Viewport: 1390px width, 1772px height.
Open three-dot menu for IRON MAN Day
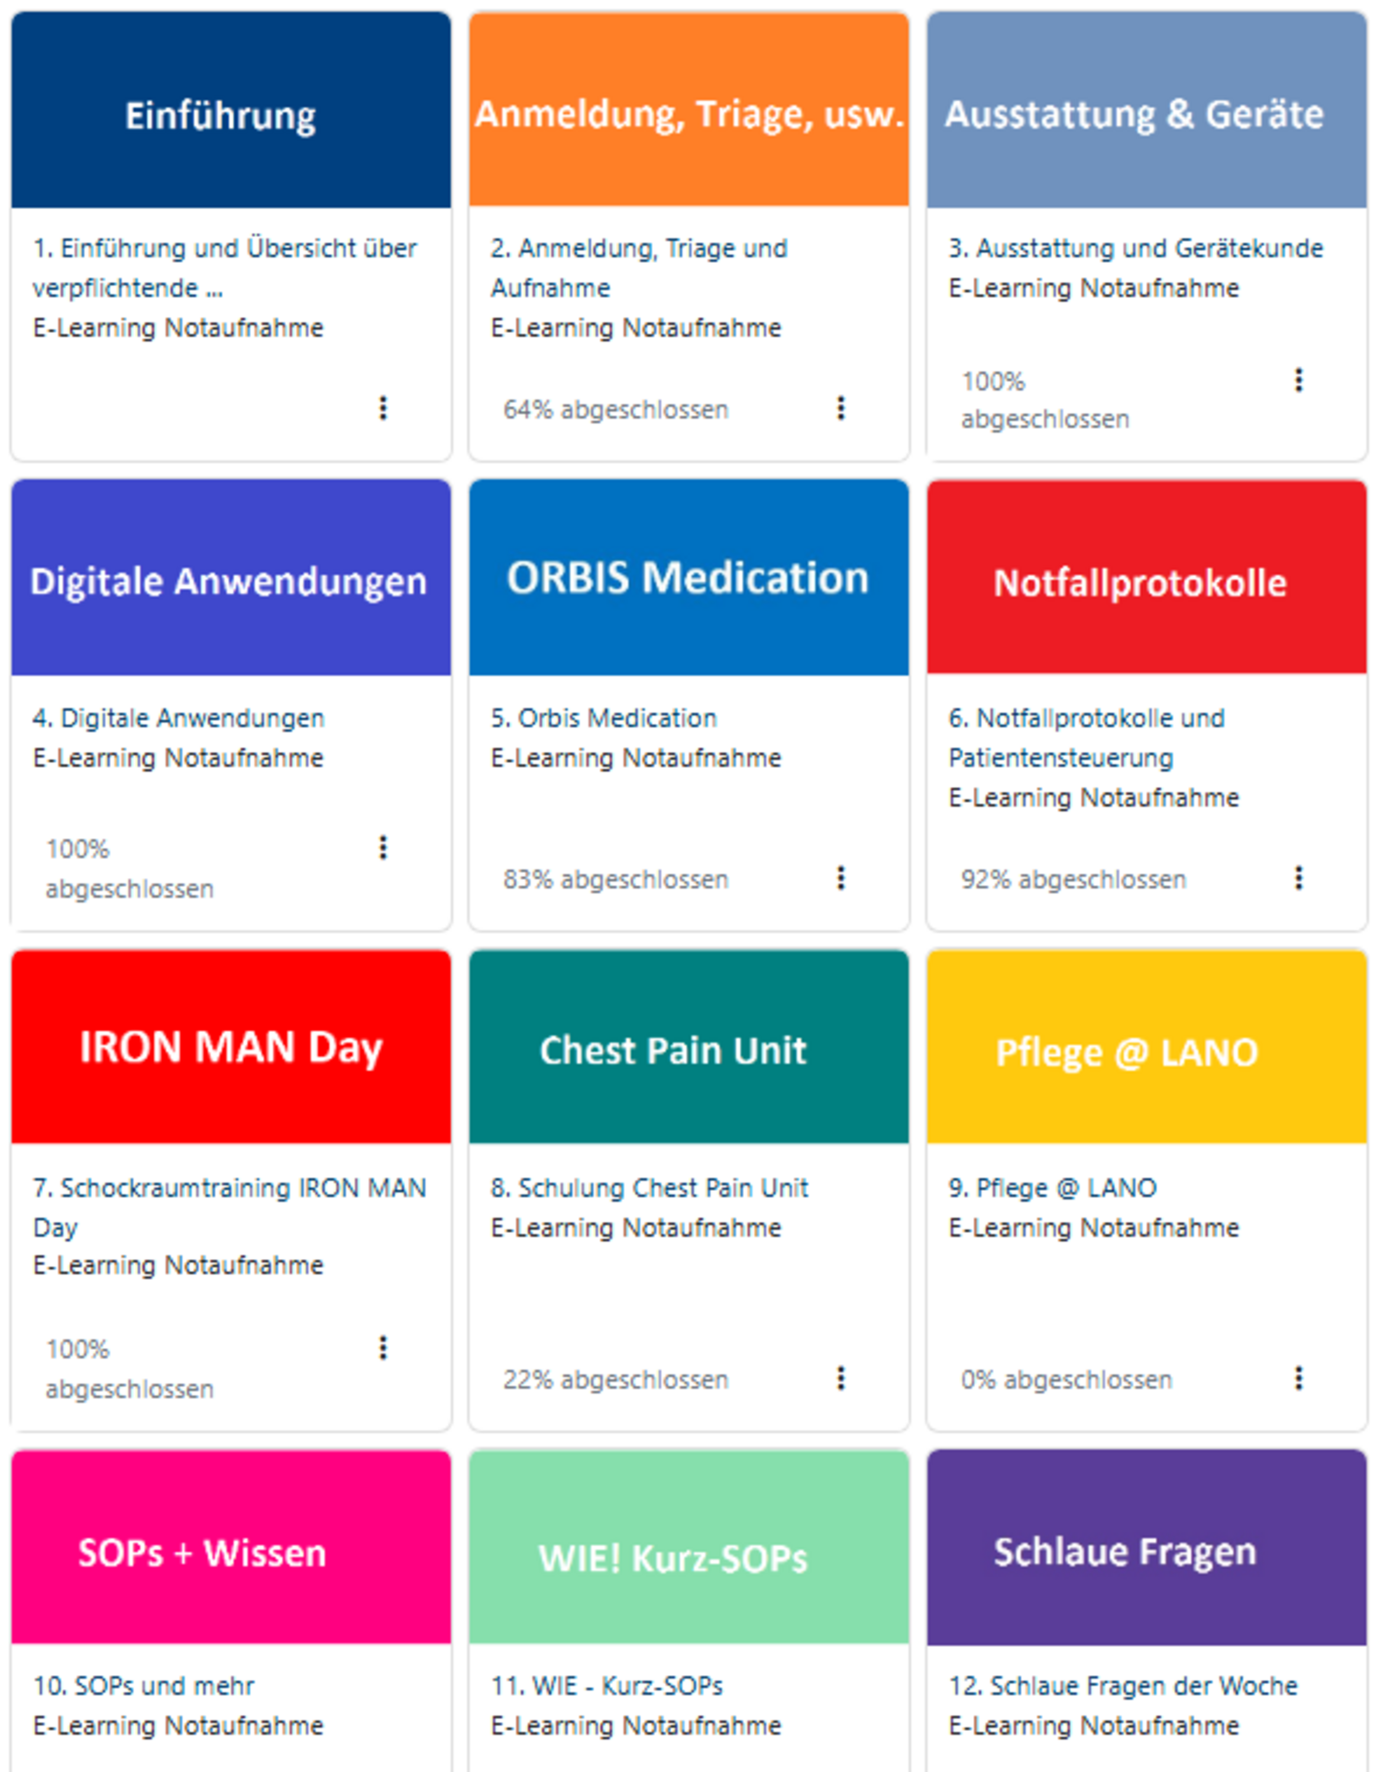coord(383,1348)
